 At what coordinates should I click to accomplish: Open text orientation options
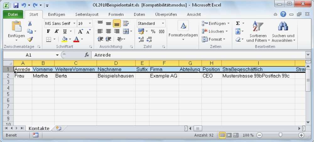pyautogui.click(x=120, y=39)
